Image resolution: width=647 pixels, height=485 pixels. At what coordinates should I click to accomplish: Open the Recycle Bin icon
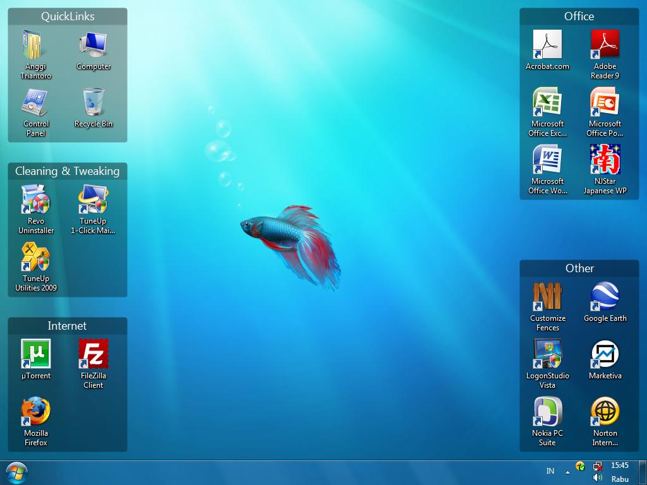coord(94,102)
